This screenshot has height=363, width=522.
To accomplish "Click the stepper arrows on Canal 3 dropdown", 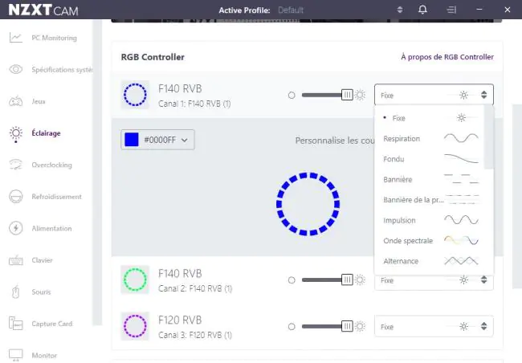I will [483, 326].
